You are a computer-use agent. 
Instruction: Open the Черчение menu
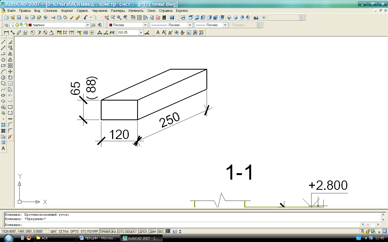click(99, 11)
